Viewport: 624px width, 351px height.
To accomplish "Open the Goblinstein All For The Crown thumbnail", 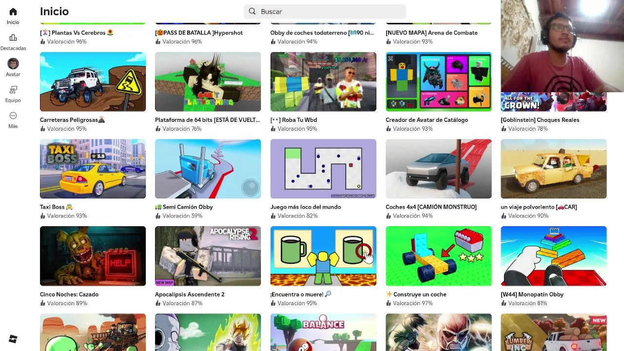I will coord(553,102).
